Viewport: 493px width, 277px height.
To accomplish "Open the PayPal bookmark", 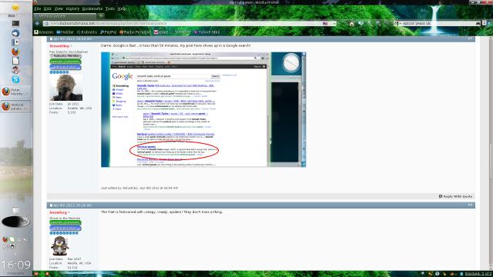I will pyautogui.click(x=109, y=32).
